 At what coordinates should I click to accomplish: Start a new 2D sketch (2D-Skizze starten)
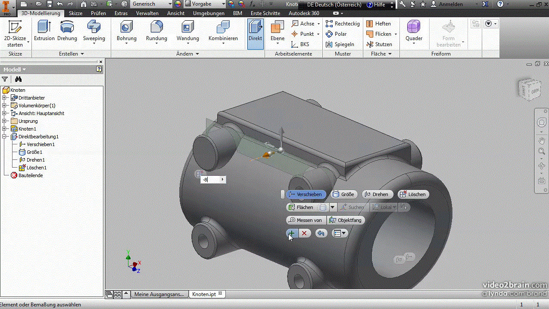click(x=15, y=34)
